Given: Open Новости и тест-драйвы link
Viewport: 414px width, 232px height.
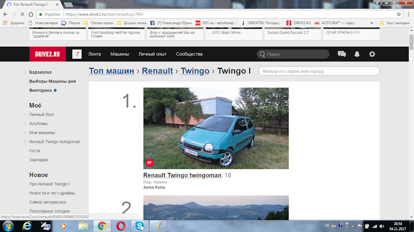Looking at the screenshot, I should pos(52,193).
